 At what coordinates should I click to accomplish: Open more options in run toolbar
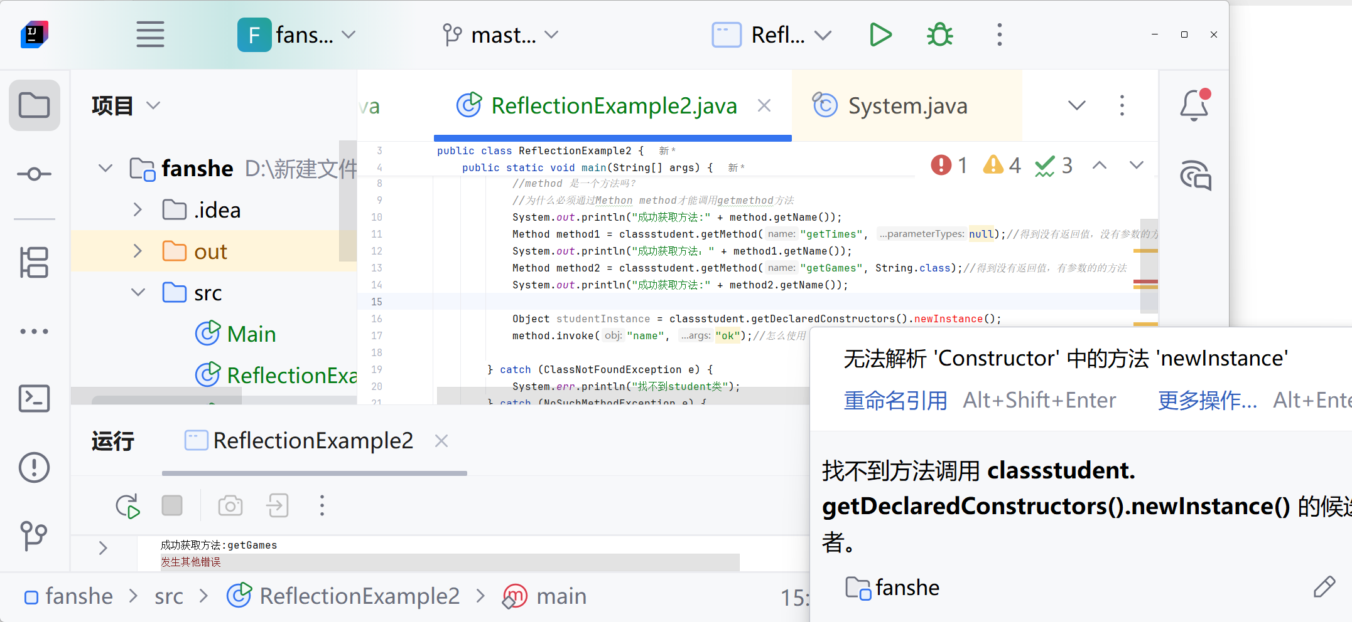coord(322,505)
